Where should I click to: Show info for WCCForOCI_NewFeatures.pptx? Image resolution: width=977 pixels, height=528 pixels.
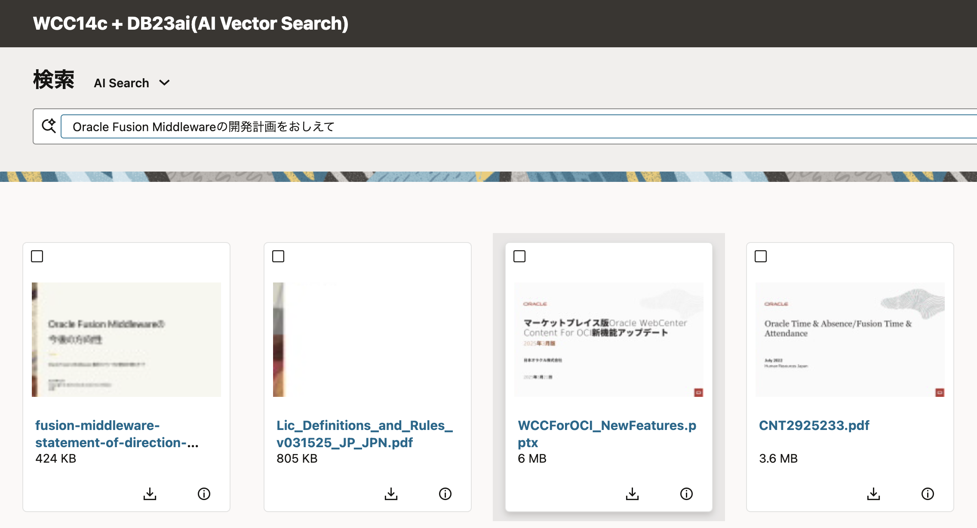click(686, 494)
